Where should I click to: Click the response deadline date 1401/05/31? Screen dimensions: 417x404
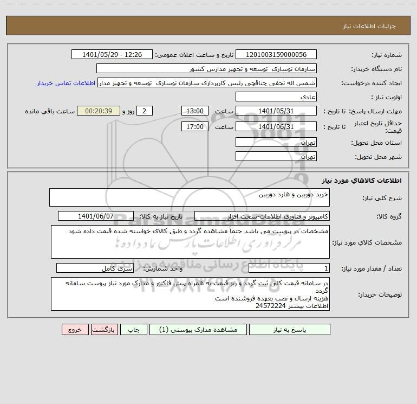(x=276, y=111)
